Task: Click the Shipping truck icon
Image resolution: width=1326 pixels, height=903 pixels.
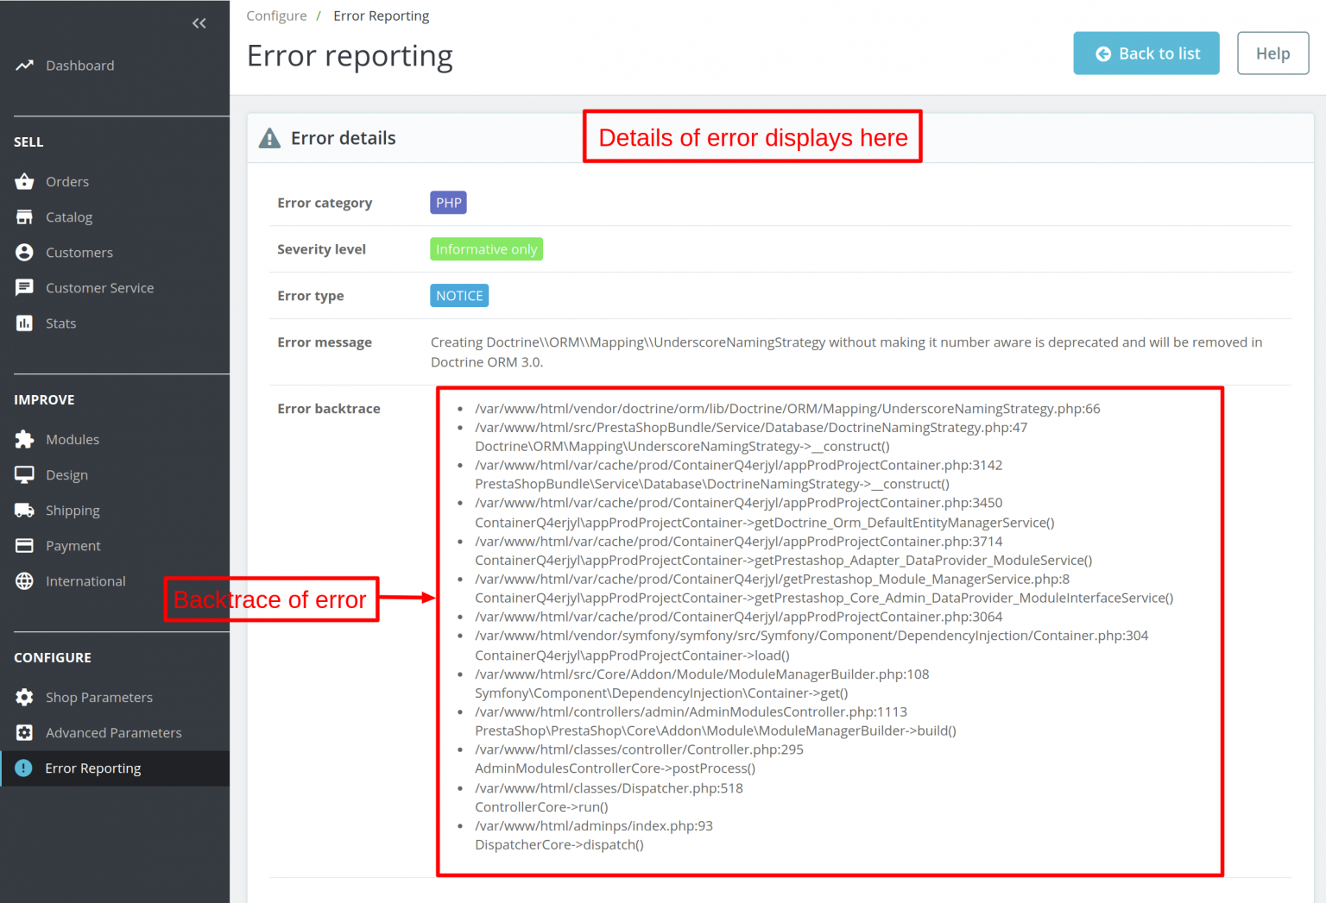Action: coord(25,510)
